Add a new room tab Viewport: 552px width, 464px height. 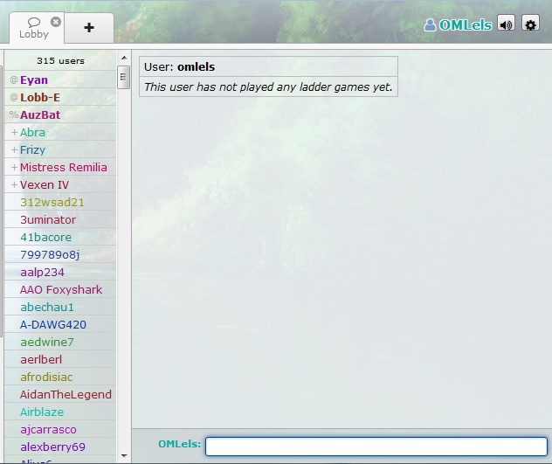[x=89, y=27]
